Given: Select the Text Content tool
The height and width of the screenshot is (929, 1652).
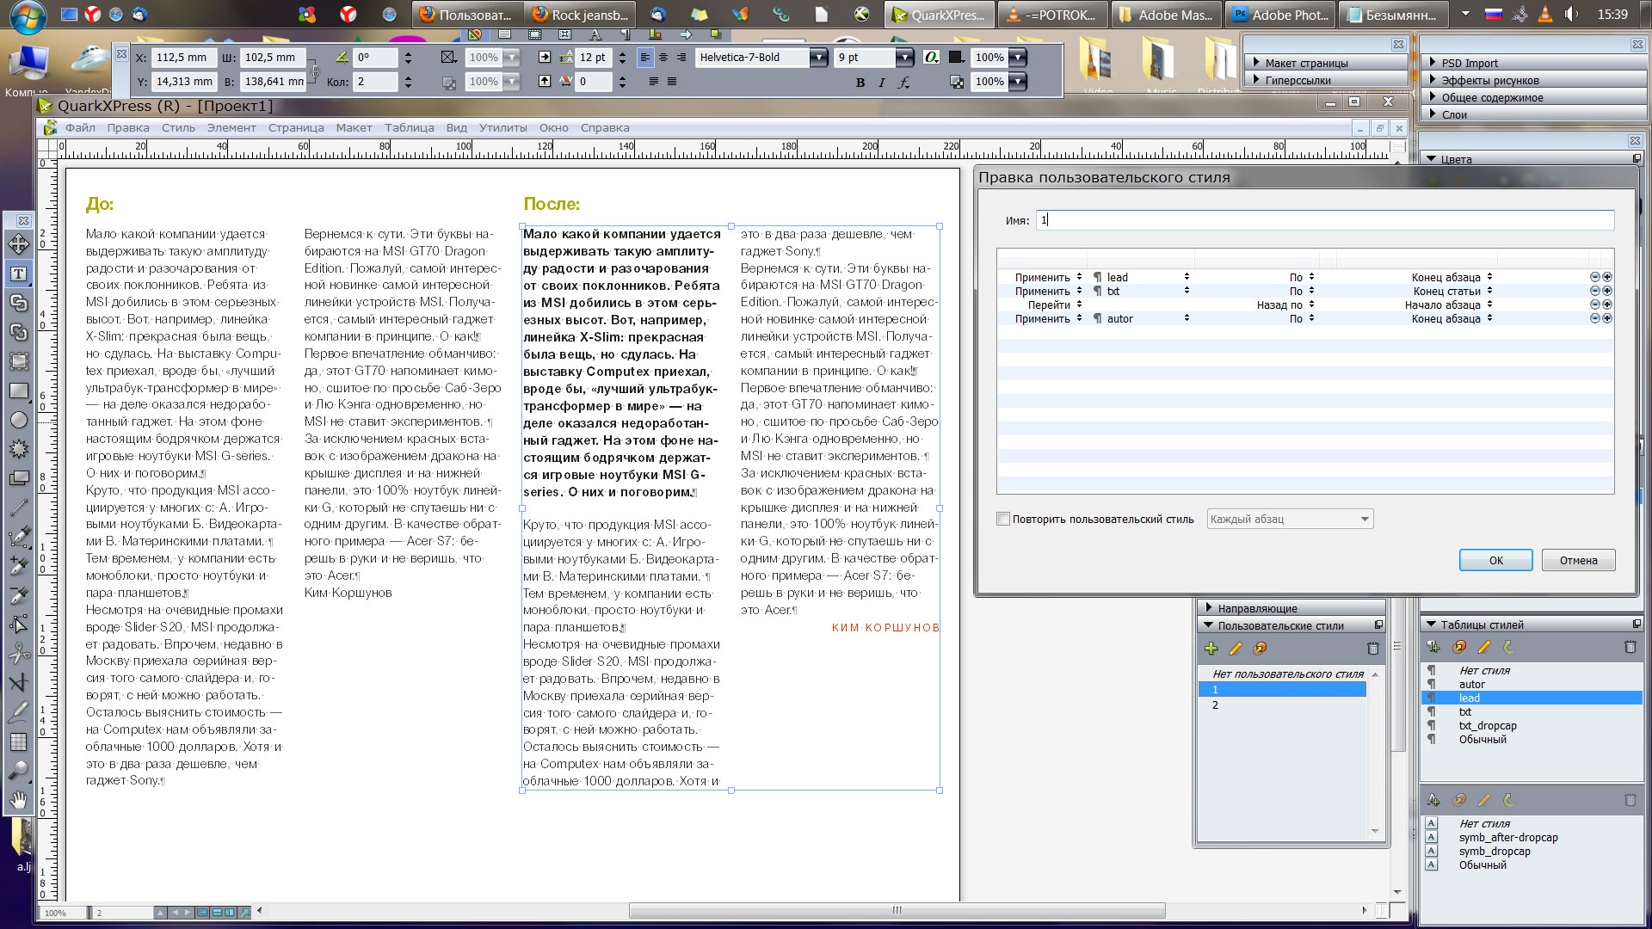Looking at the screenshot, I should [x=18, y=274].
